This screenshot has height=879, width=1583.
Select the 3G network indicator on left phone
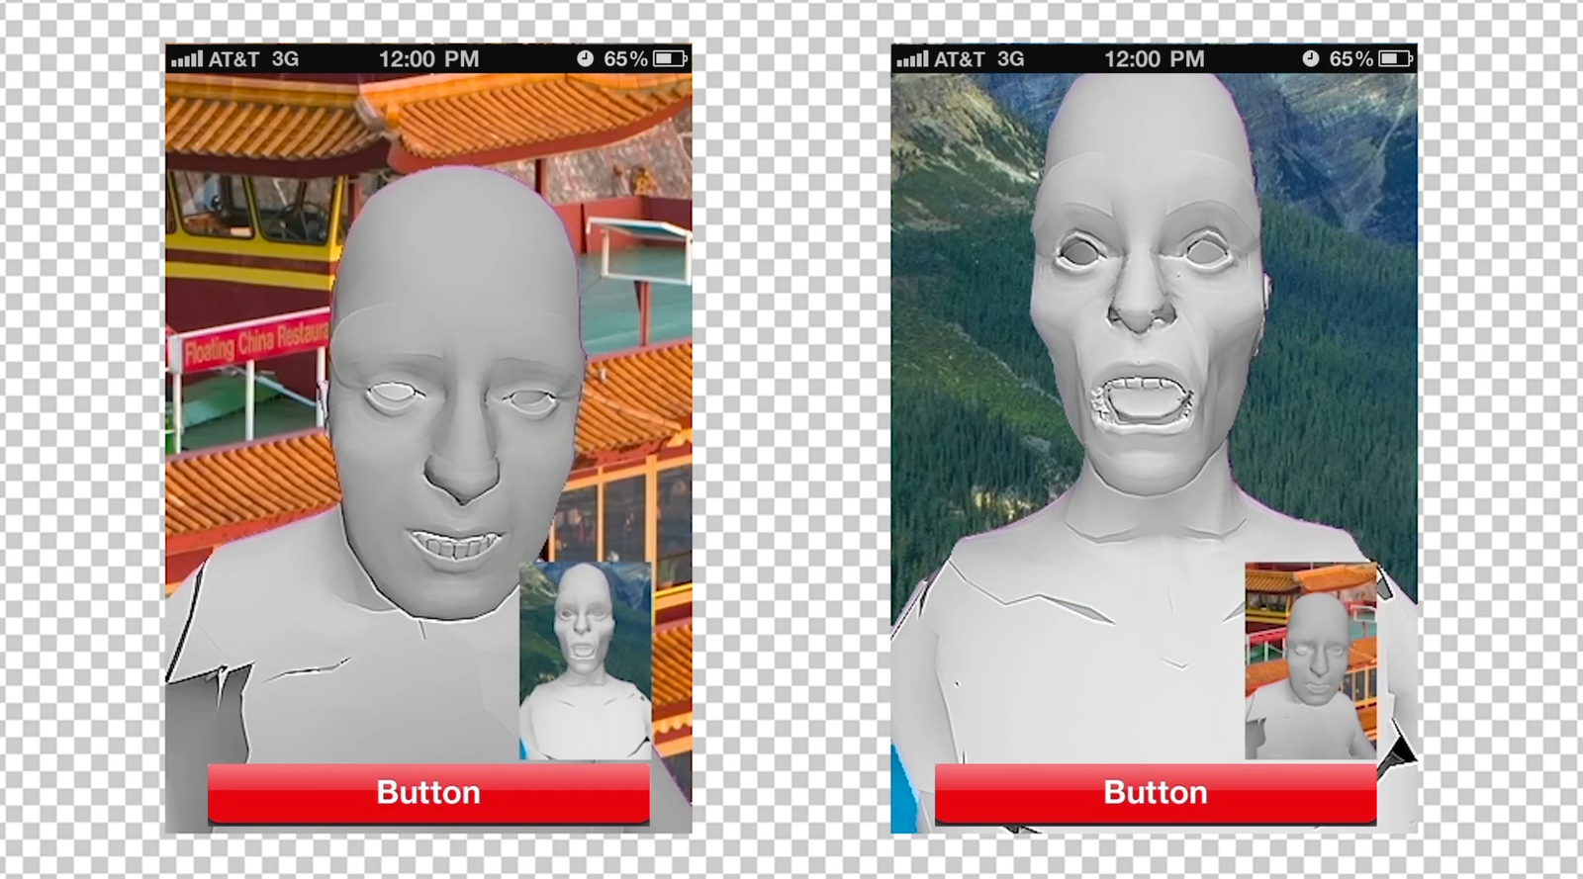coord(285,59)
